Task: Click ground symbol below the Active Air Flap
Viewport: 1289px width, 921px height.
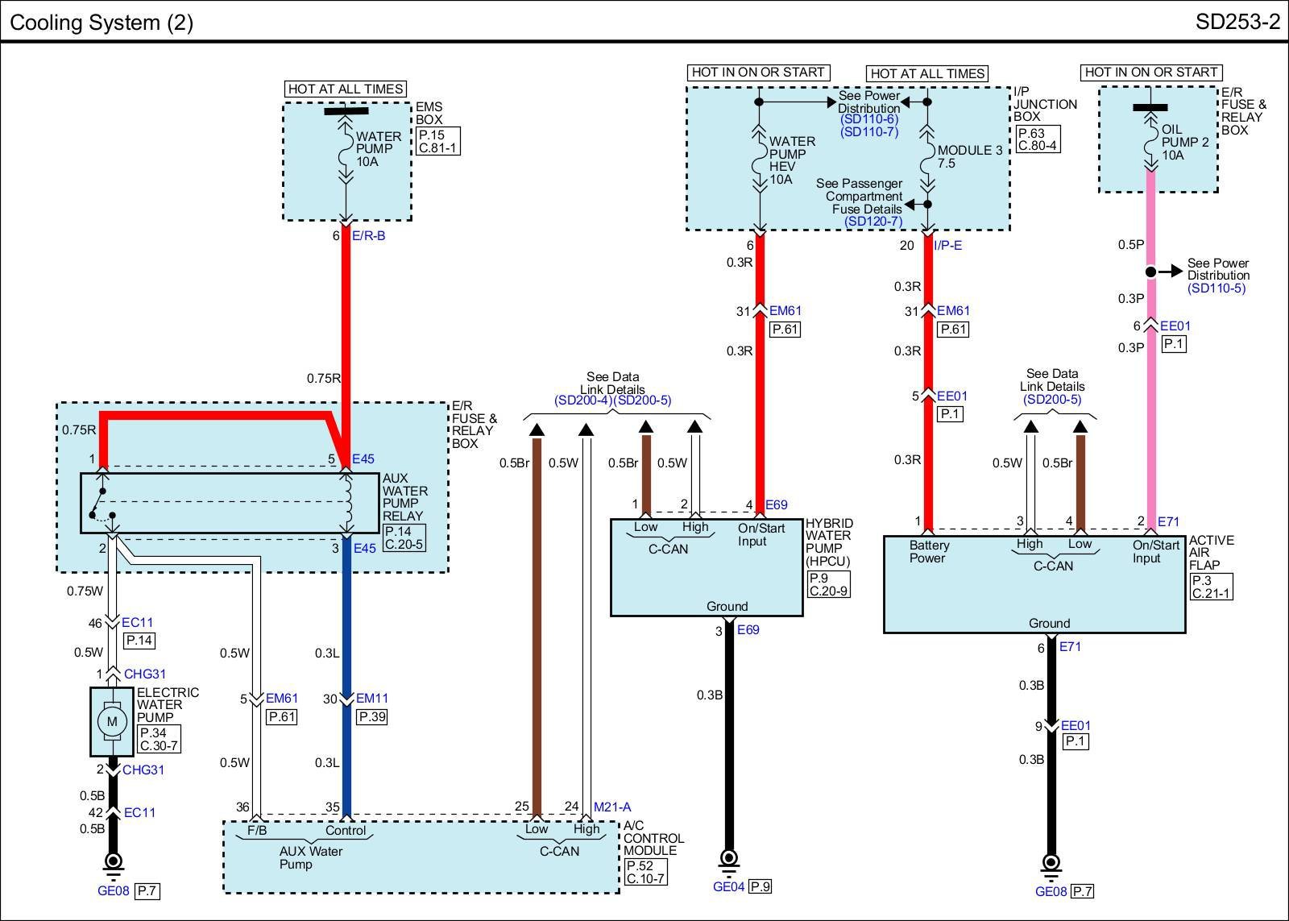Action: coord(1051,865)
